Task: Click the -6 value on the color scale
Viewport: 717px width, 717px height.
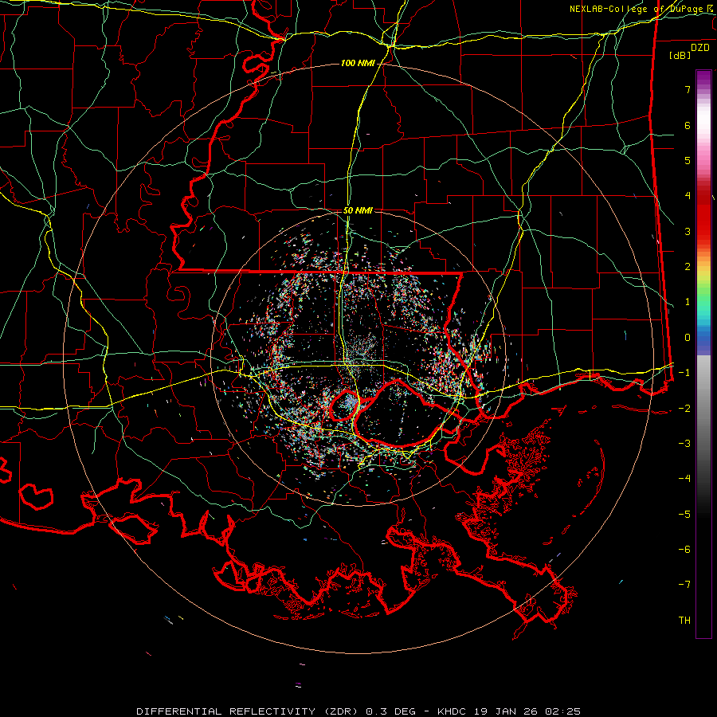Action: point(684,550)
